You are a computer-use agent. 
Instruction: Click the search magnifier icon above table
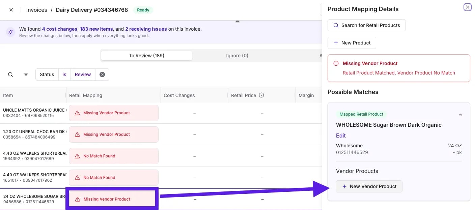(10, 74)
